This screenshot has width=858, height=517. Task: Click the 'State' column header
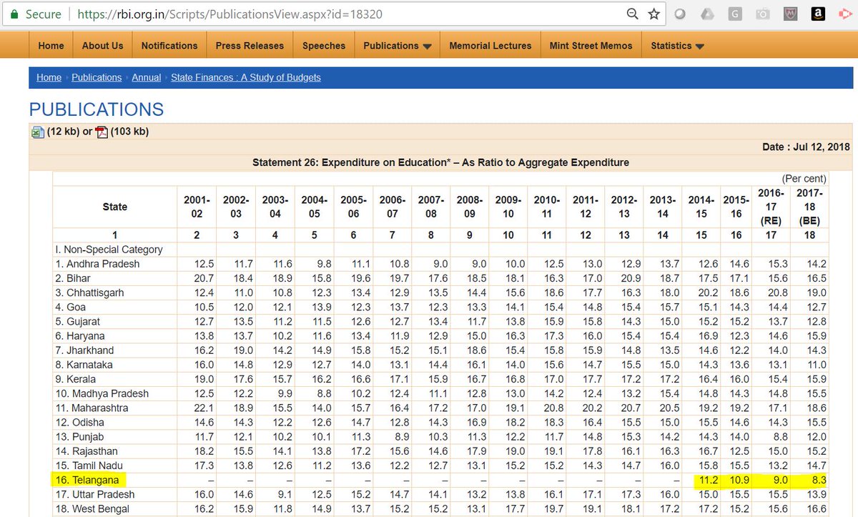[114, 207]
